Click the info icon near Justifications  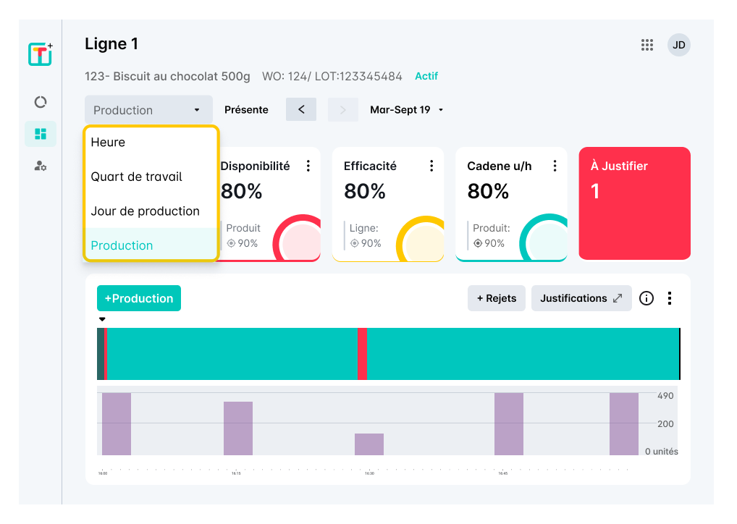647,298
